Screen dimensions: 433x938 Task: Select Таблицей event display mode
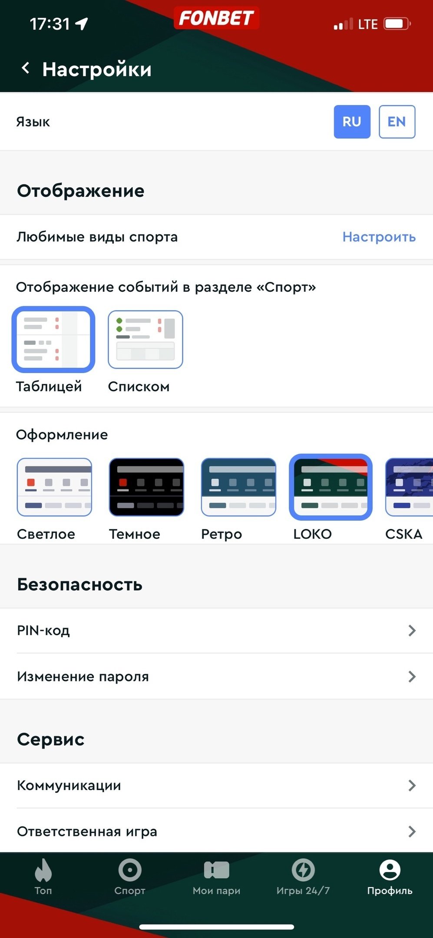pos(53,339)
